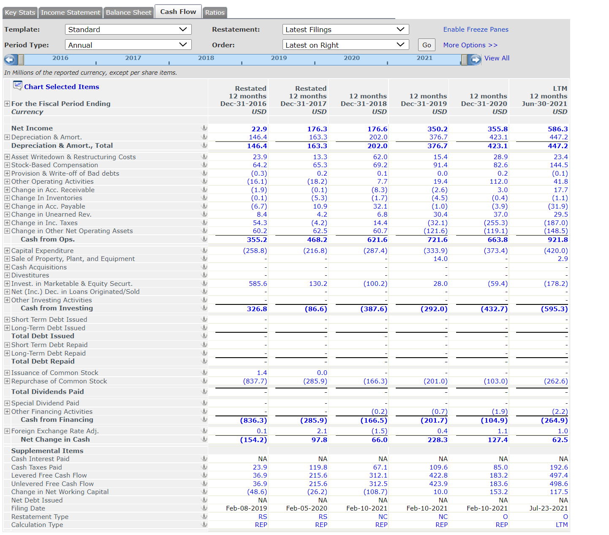Click the download icon for Capital Expenditure
Viewport: 609px width, 535px height.
tap(204, 250)
